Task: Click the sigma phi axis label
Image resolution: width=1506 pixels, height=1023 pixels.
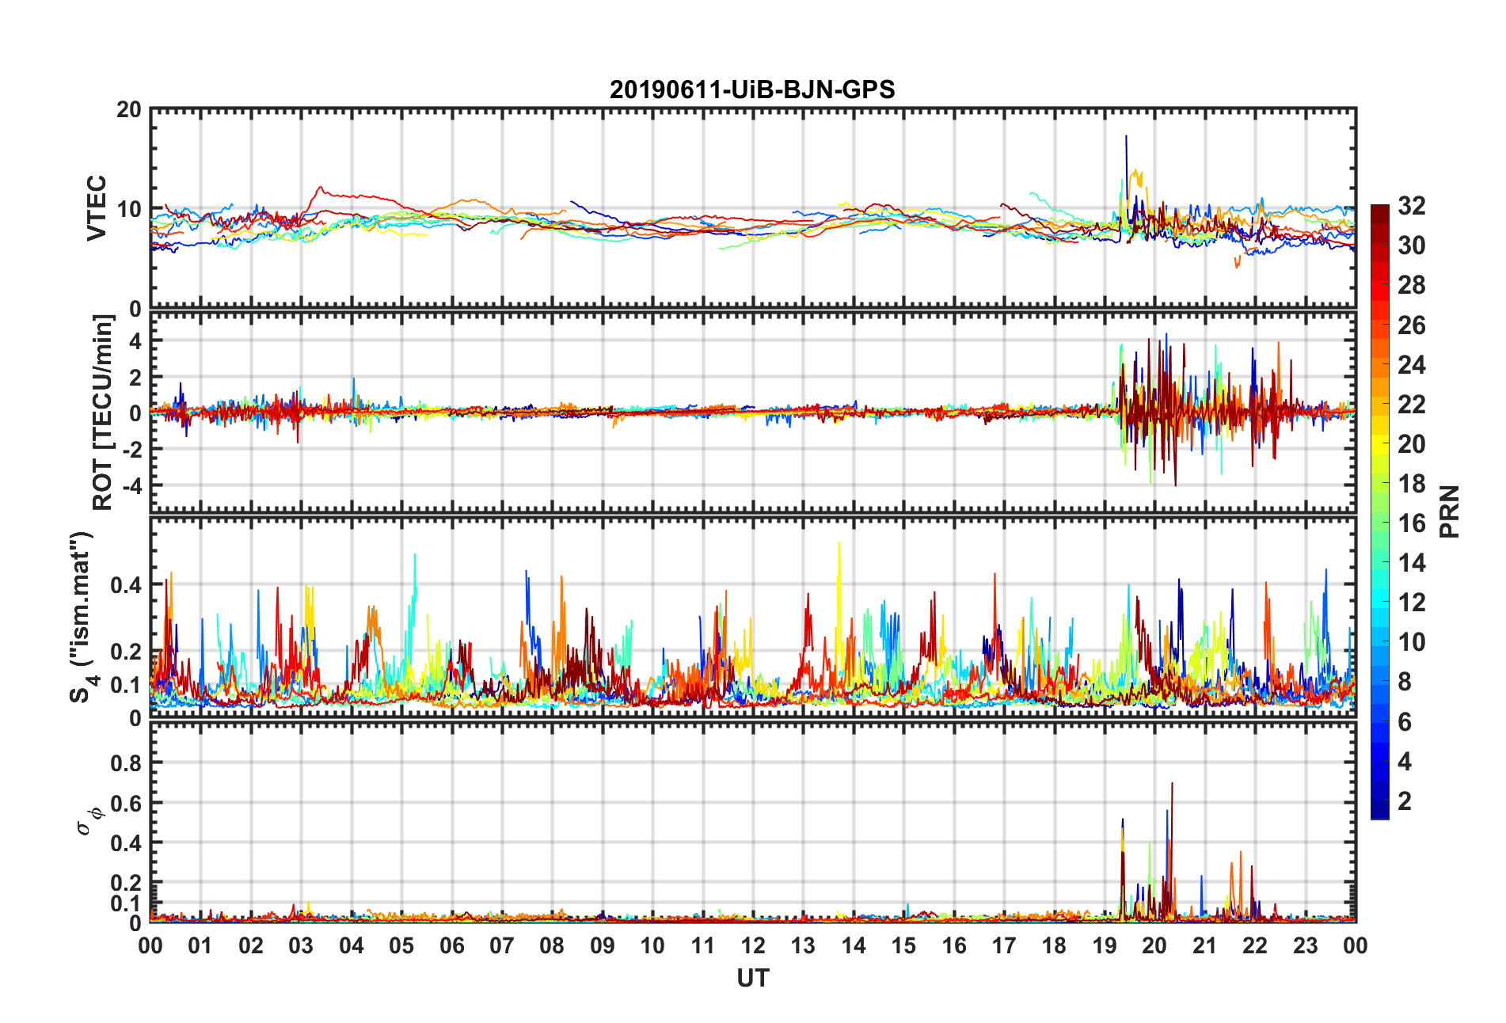Action: pos(89,820)
